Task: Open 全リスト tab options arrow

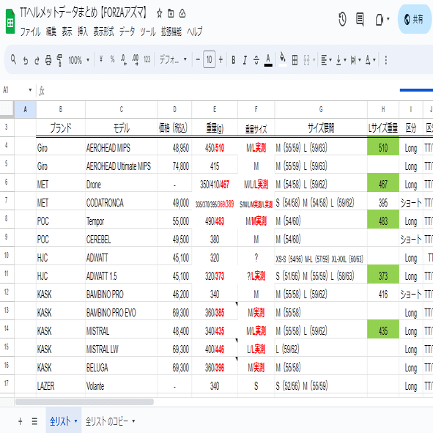Action: coord(75,421)
